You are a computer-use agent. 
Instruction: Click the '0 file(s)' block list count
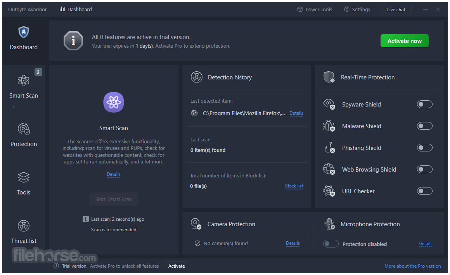point(198,186)
